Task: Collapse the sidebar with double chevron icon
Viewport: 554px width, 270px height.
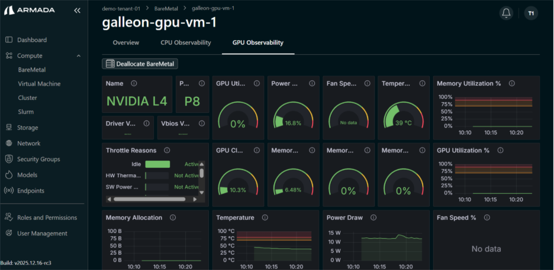Action: pyautogui.click(x=77, y=11)
